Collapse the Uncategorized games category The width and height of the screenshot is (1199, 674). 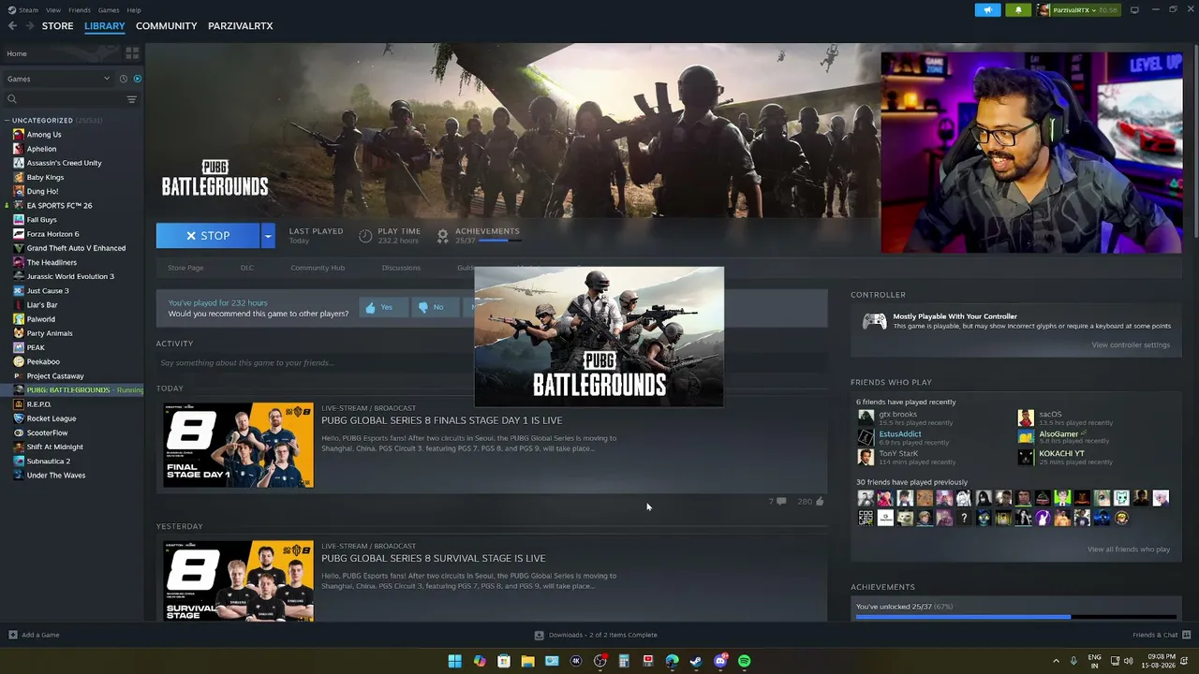click(x=7, y=121)
